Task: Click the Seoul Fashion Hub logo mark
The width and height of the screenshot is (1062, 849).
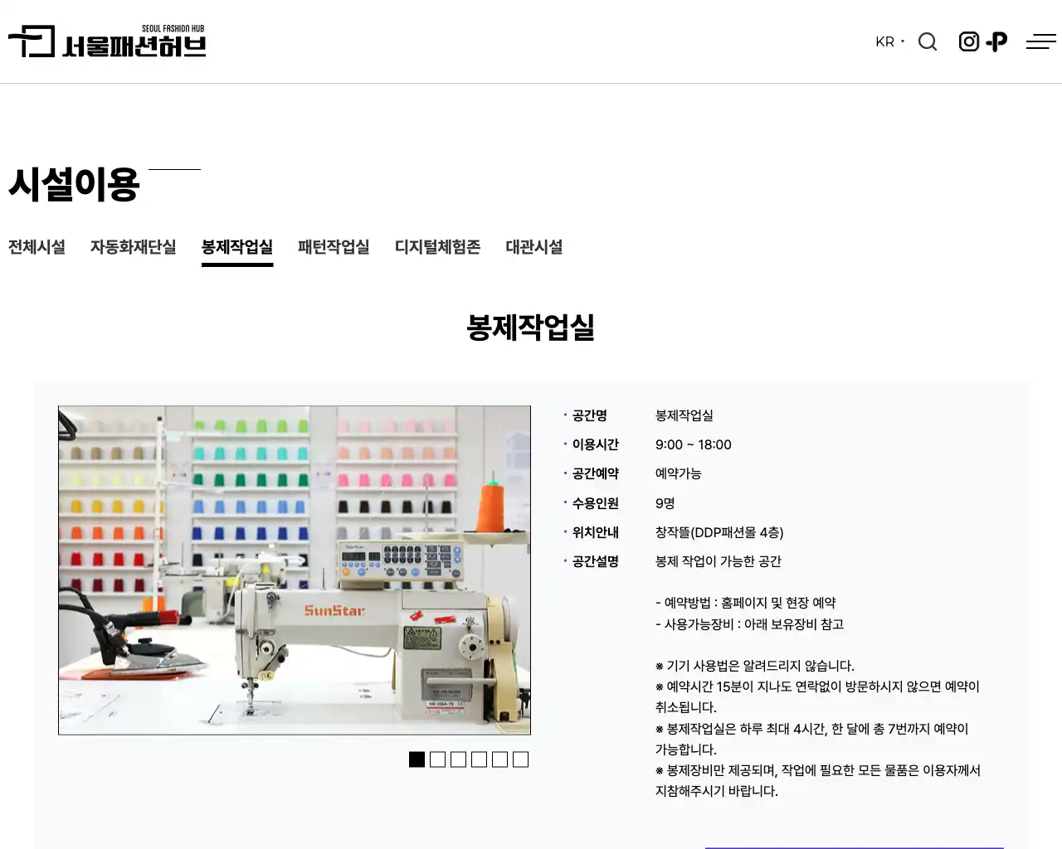Action: [31, 41]
